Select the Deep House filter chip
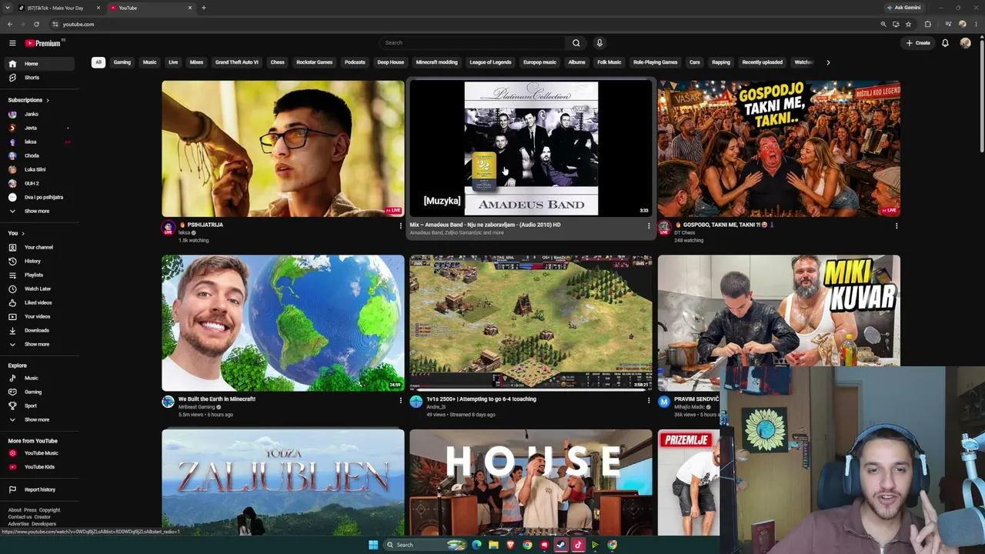Screen dimensions: 985x554 click(x=391, y=62)
